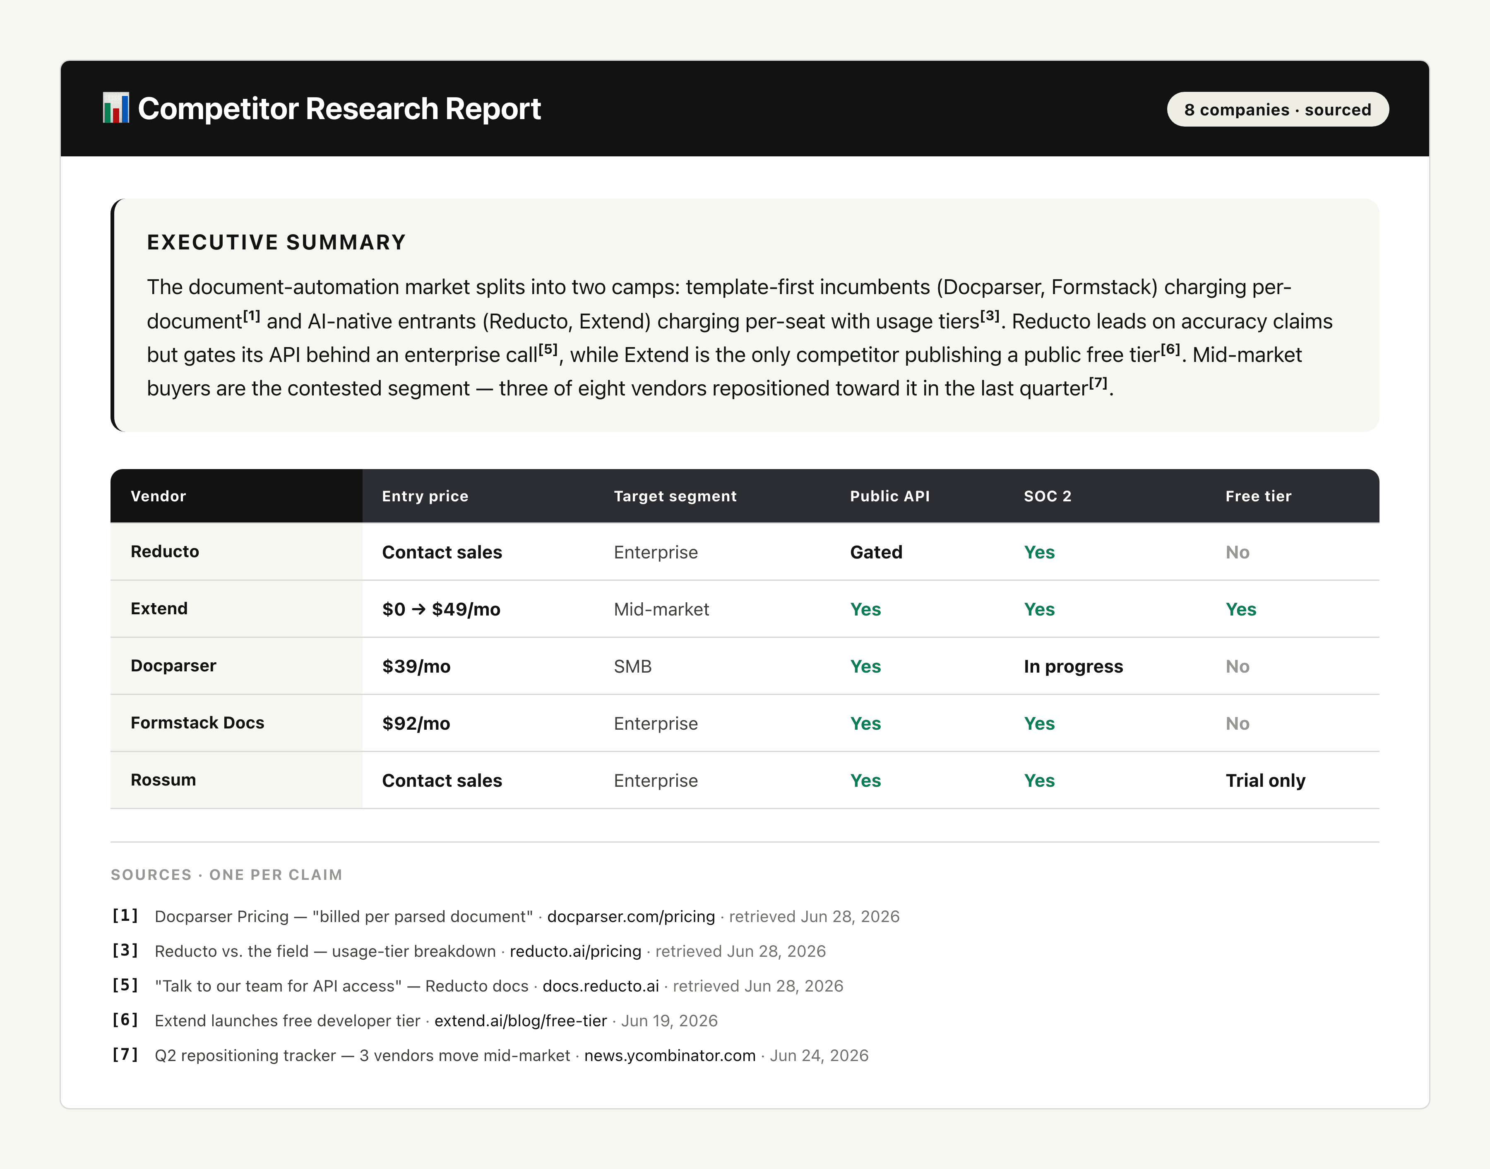Select the Reducto vendor cell
1490x1169 pixels.
pyautogui.click(x=236, y=552)
